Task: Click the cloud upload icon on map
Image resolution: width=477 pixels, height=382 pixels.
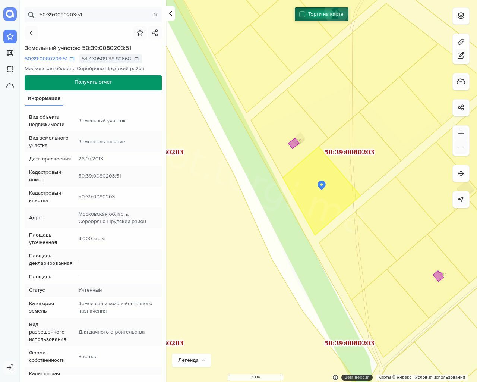Action: tap(461, 82)
